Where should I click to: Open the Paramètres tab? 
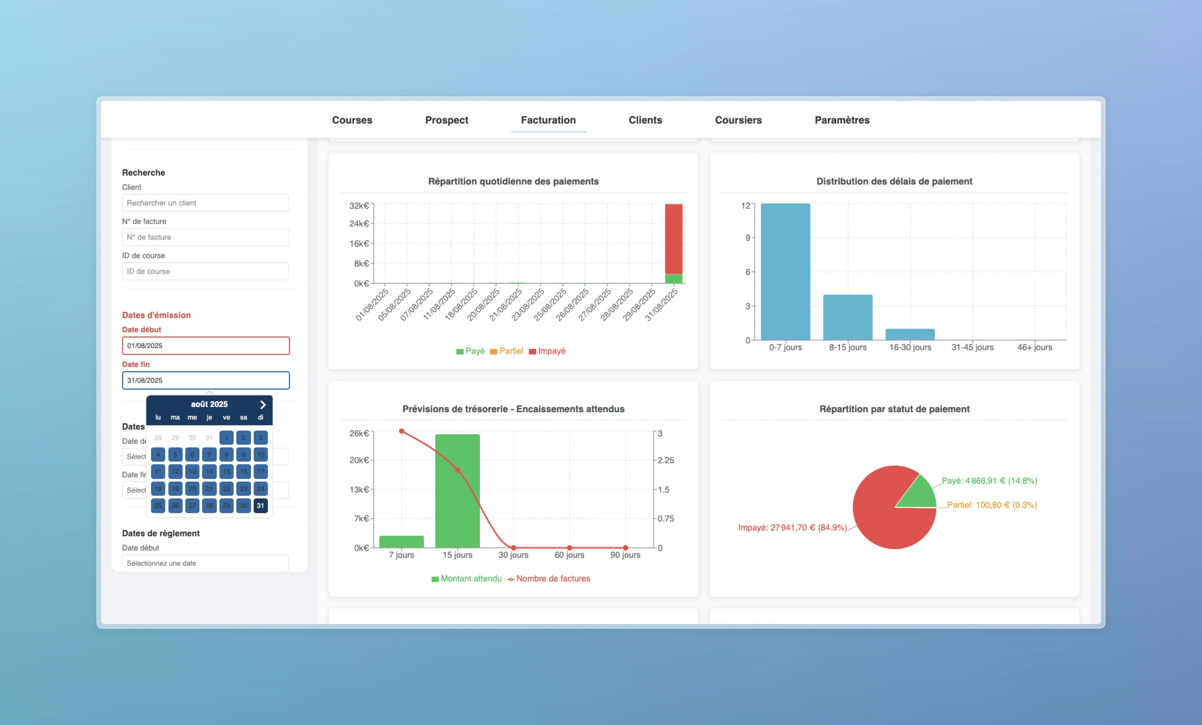(842, 120)
